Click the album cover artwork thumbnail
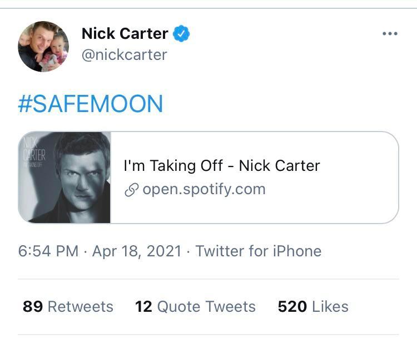This screenshot has width=417, height=339. pos(65,178)
